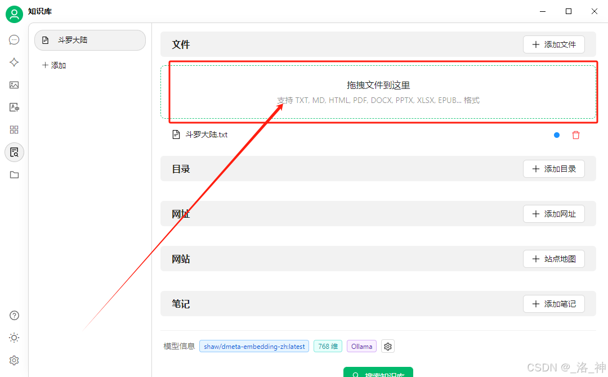Click the 添加文件 button
608x377 pixels.
point(554,44)
